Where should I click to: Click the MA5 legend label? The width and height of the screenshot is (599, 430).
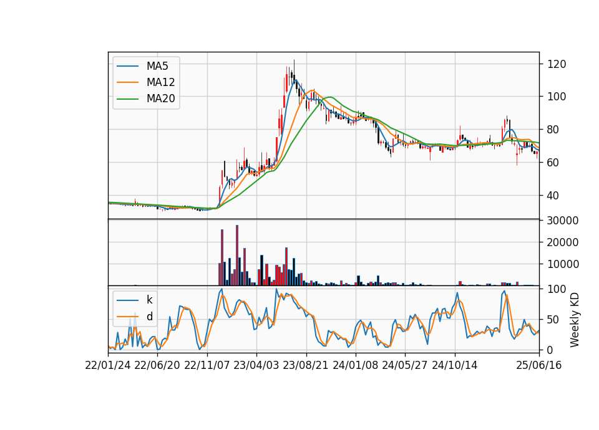click(x=157, y=66)
